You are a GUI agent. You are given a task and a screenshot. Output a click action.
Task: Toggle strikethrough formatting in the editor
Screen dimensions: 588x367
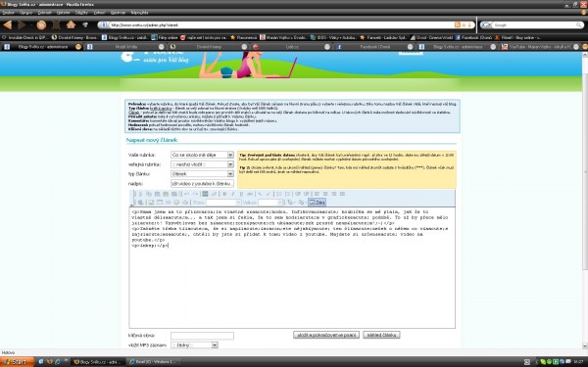click(250, 194)
